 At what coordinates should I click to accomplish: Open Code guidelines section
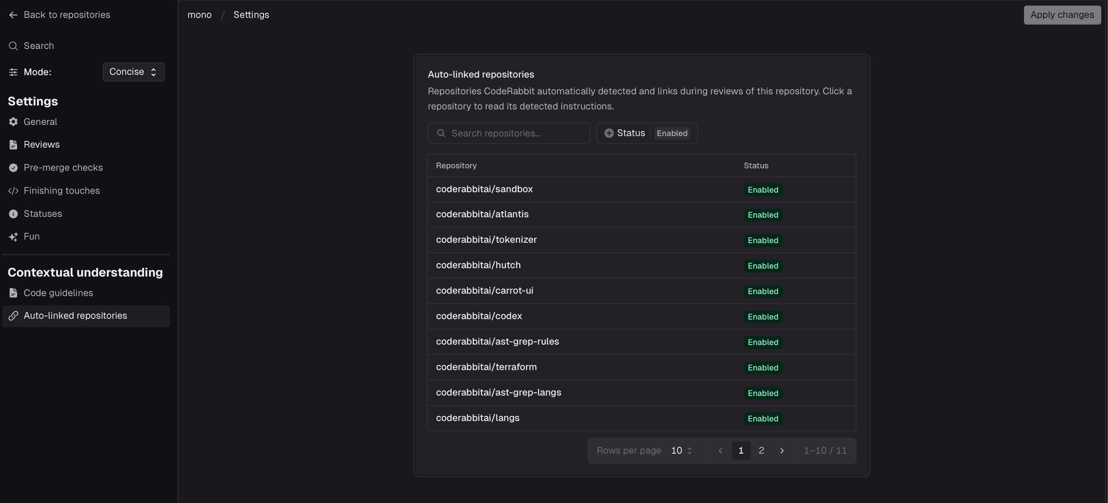(x=86, y=293)
